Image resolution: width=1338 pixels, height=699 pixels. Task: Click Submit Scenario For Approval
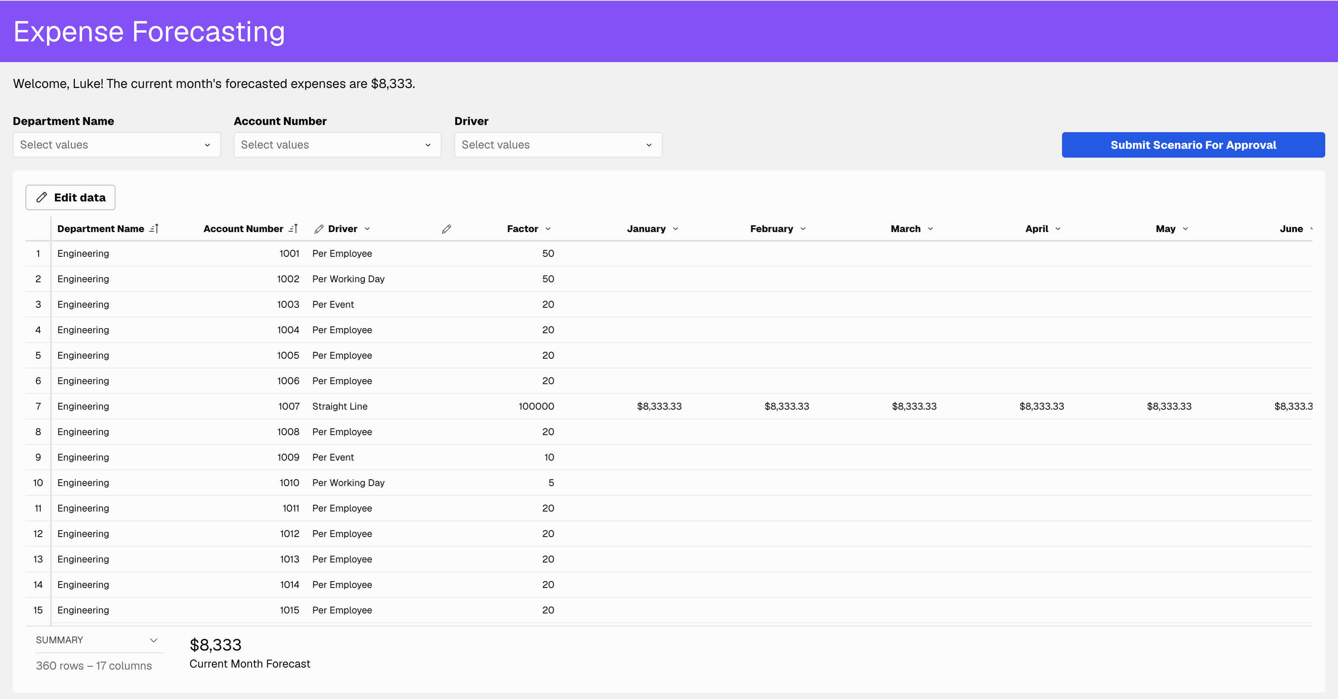1193,145
